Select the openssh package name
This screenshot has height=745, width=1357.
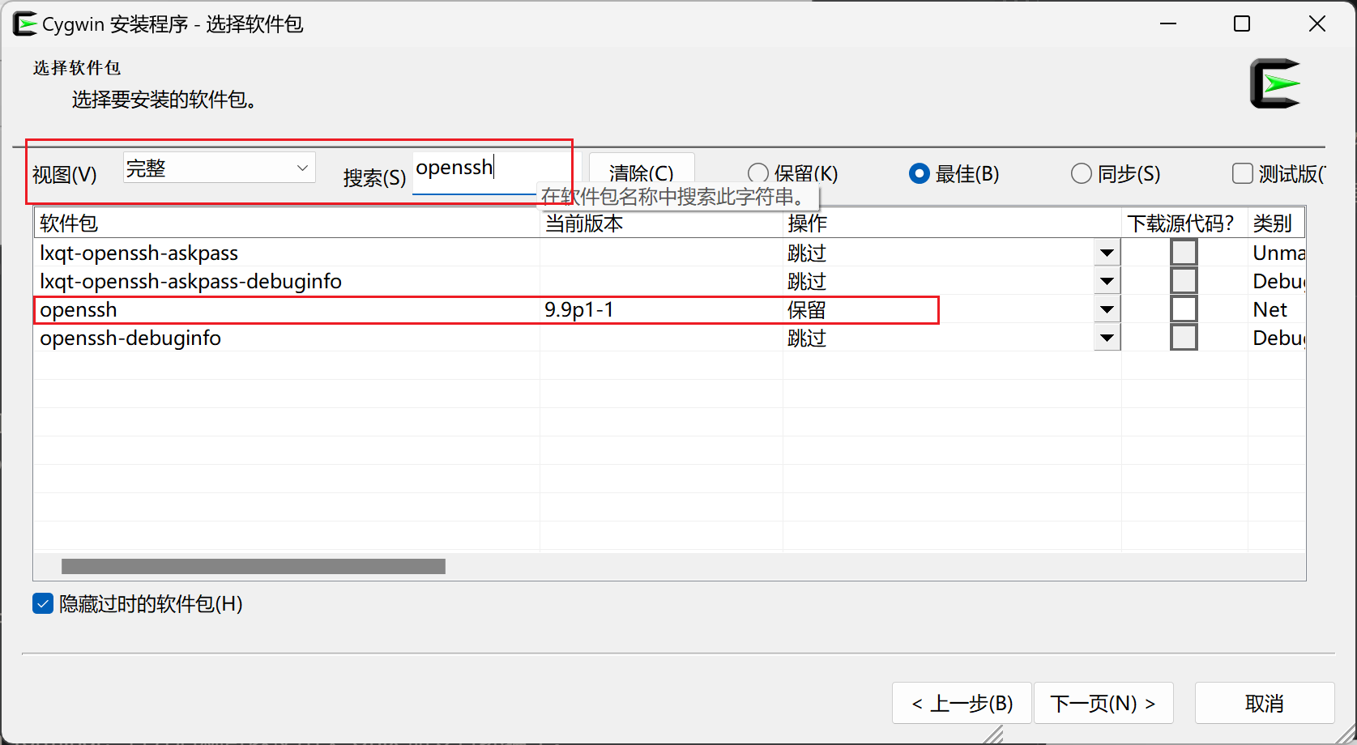(79, 309)
